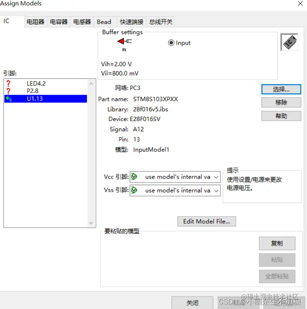Click the Edit Model File... button
The image size is (307, 309).
[207, 221]
